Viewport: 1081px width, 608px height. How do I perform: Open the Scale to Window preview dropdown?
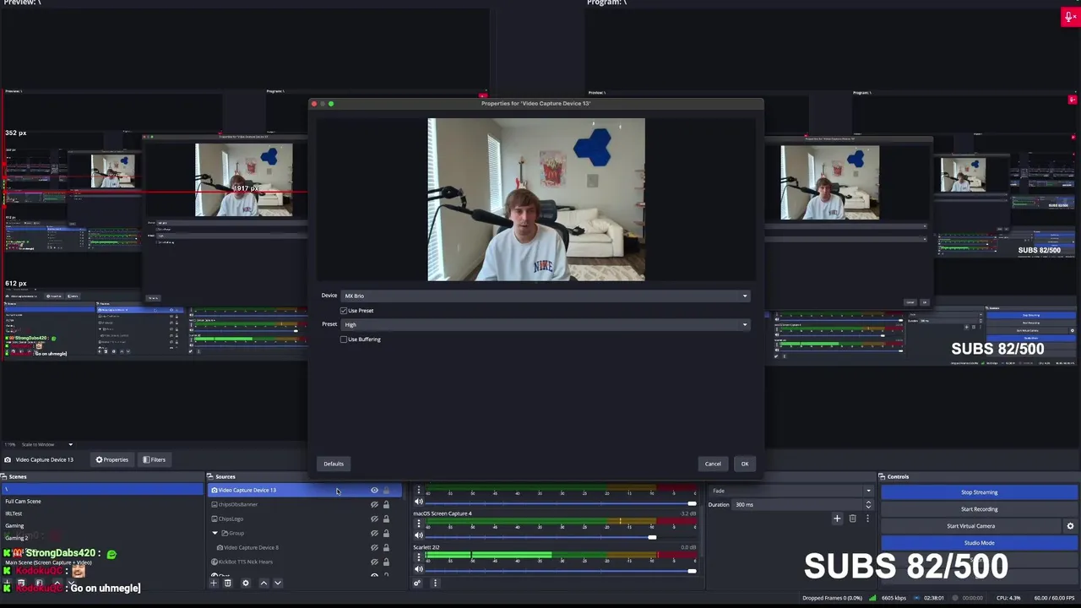coord(46,444)
